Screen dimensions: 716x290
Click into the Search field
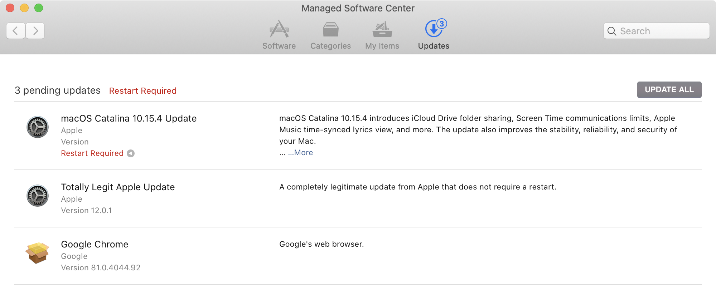coord(656,31)
